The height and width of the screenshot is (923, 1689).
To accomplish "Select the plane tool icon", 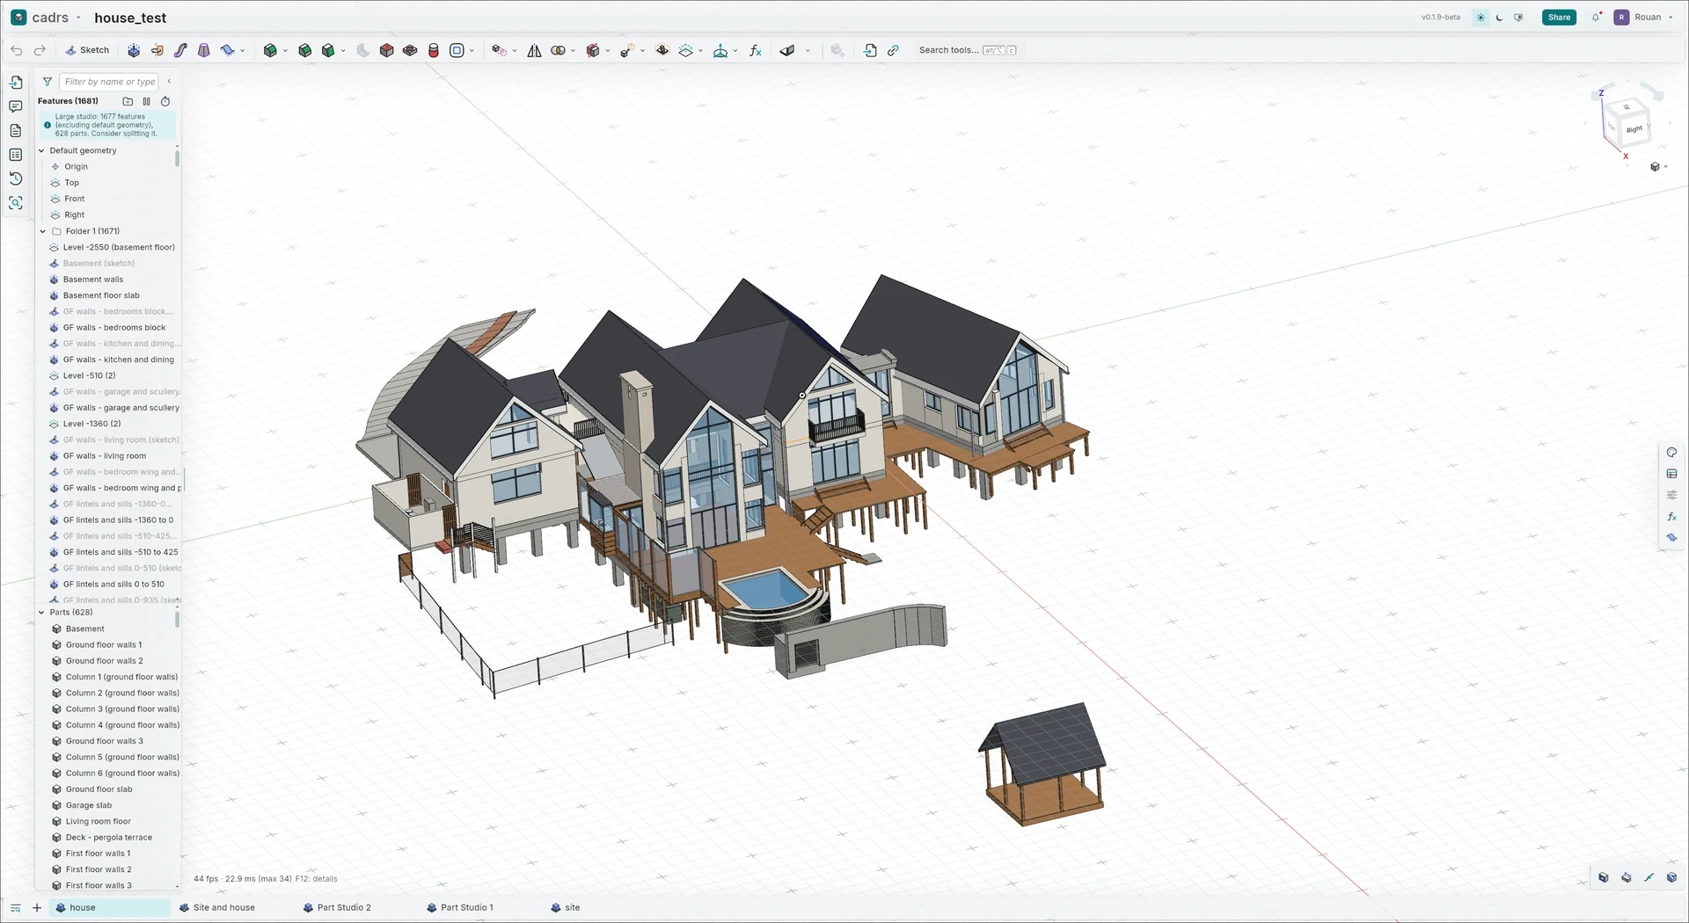I will [686, 51].
